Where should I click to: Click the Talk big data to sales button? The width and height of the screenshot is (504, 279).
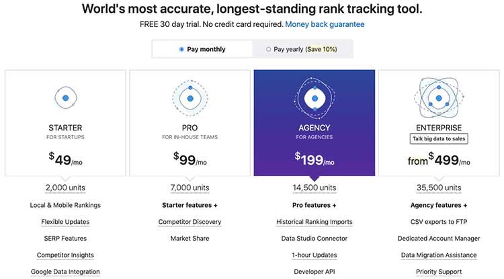(x=439, y=139)
